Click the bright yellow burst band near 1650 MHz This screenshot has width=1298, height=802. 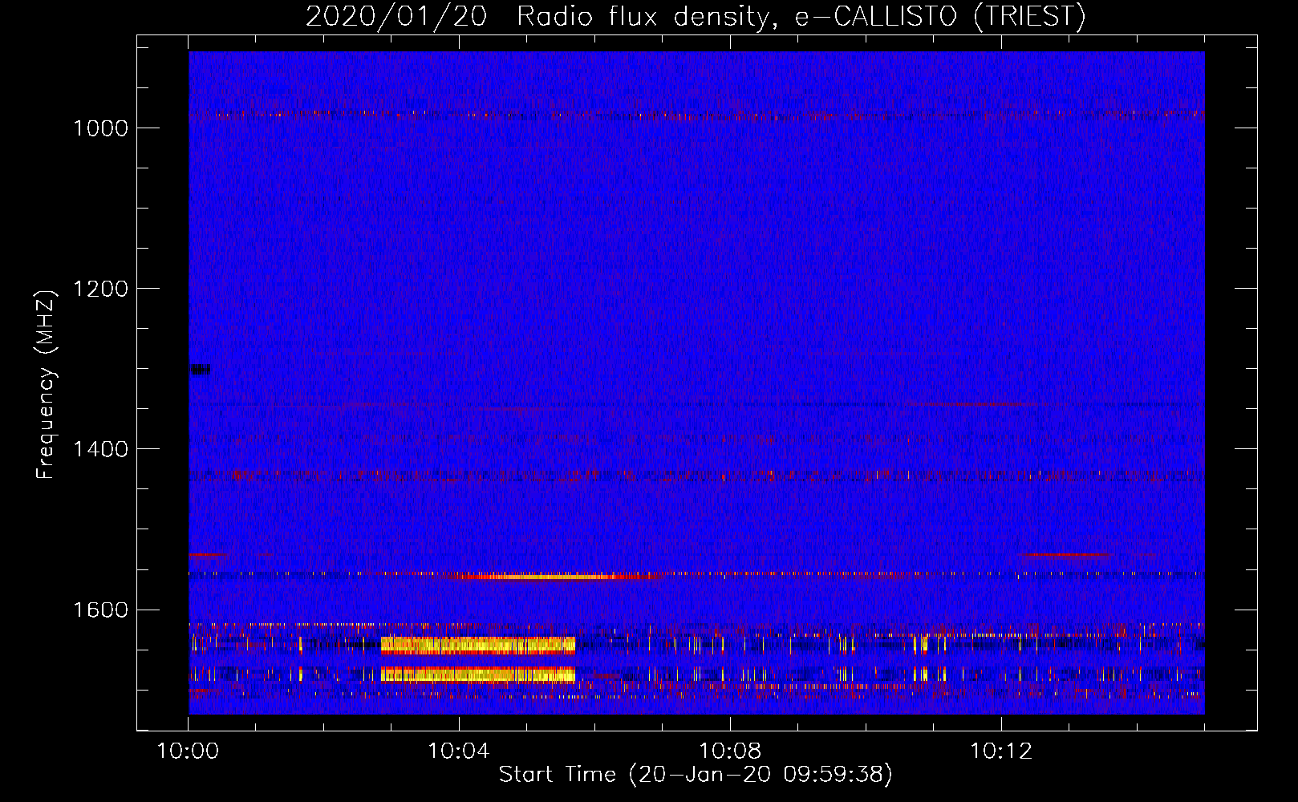tap(478, 645)
